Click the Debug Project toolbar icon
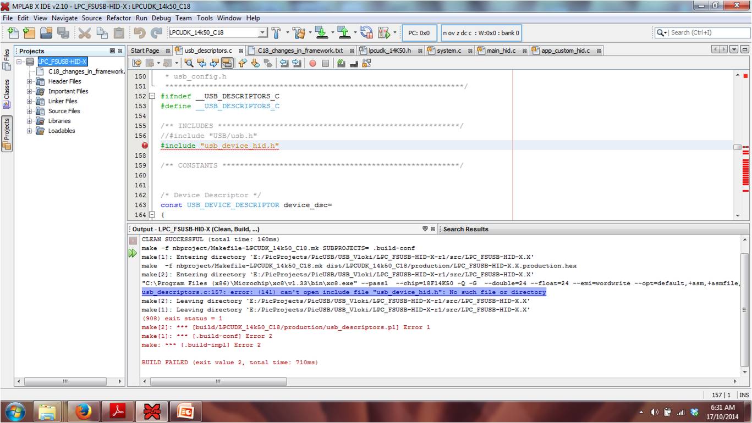This screenshot has height=423, width=752. tap(385, 32)
